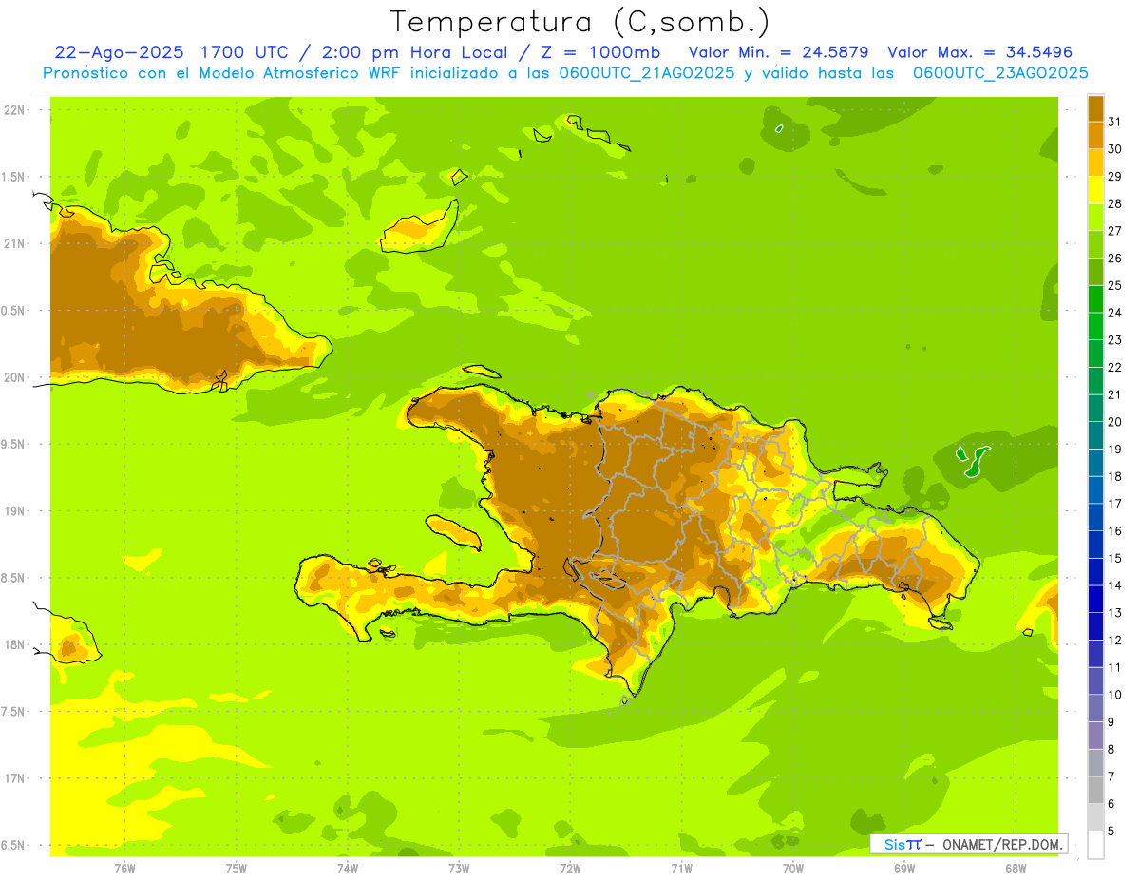Click the '0600UTC_23AGO2025' valid-until time
Image resolution: width=1140 pixels, height=881 pixels.
point(999,72)
